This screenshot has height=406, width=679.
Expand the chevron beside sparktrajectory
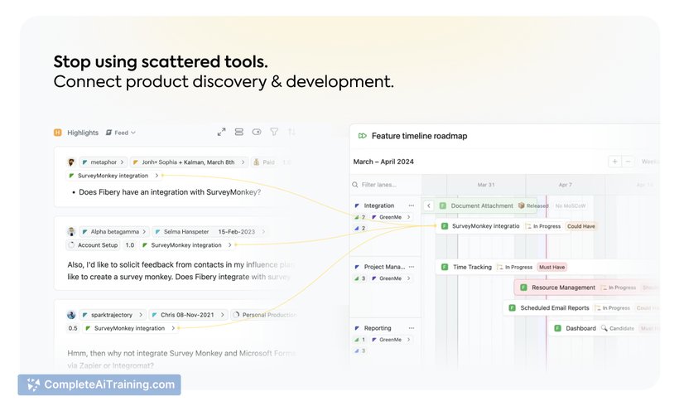point(140,315)
